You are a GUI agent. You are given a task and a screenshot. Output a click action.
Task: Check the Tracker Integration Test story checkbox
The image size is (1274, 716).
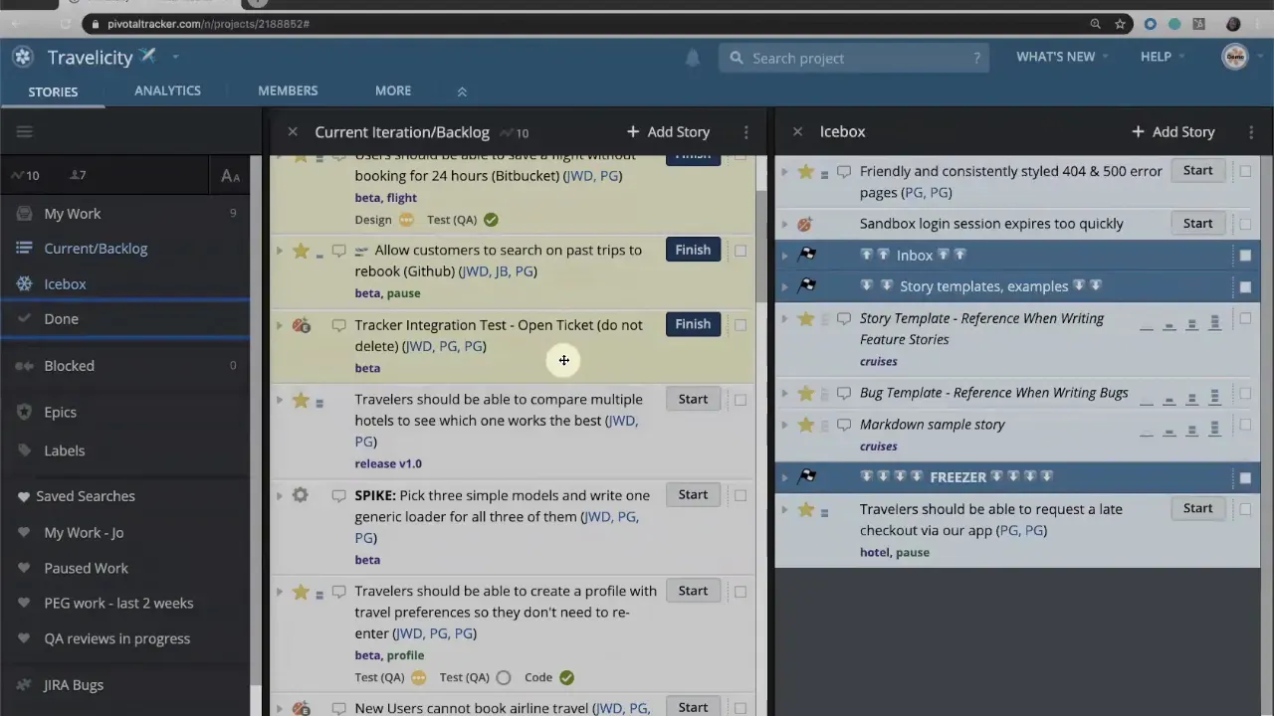pos(741,324)
